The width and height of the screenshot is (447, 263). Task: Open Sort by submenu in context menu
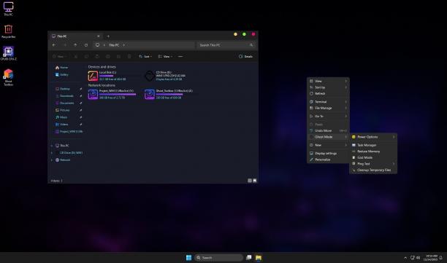coord(328,87)
